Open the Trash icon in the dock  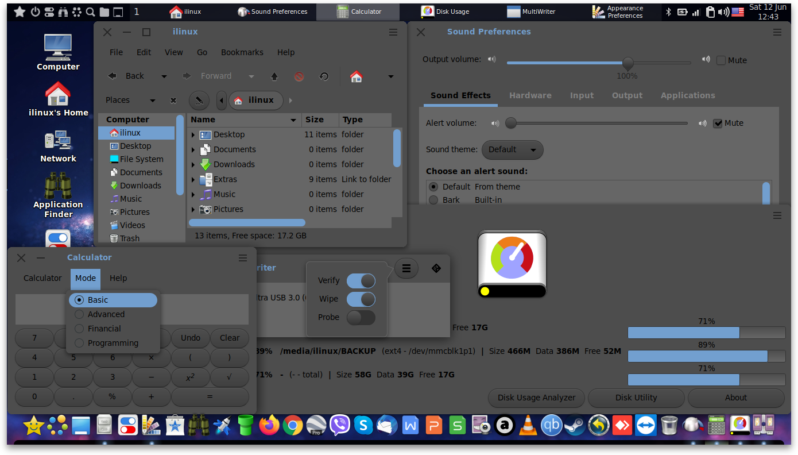pos(669,425)
